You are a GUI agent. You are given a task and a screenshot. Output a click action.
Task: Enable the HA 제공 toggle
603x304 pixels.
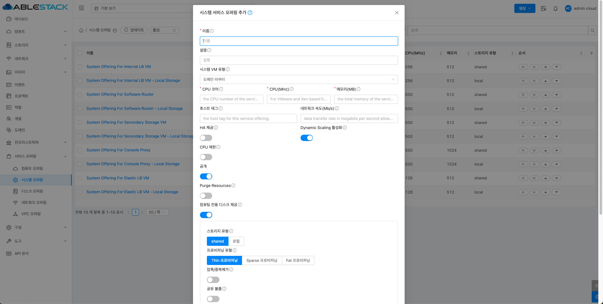206,138
